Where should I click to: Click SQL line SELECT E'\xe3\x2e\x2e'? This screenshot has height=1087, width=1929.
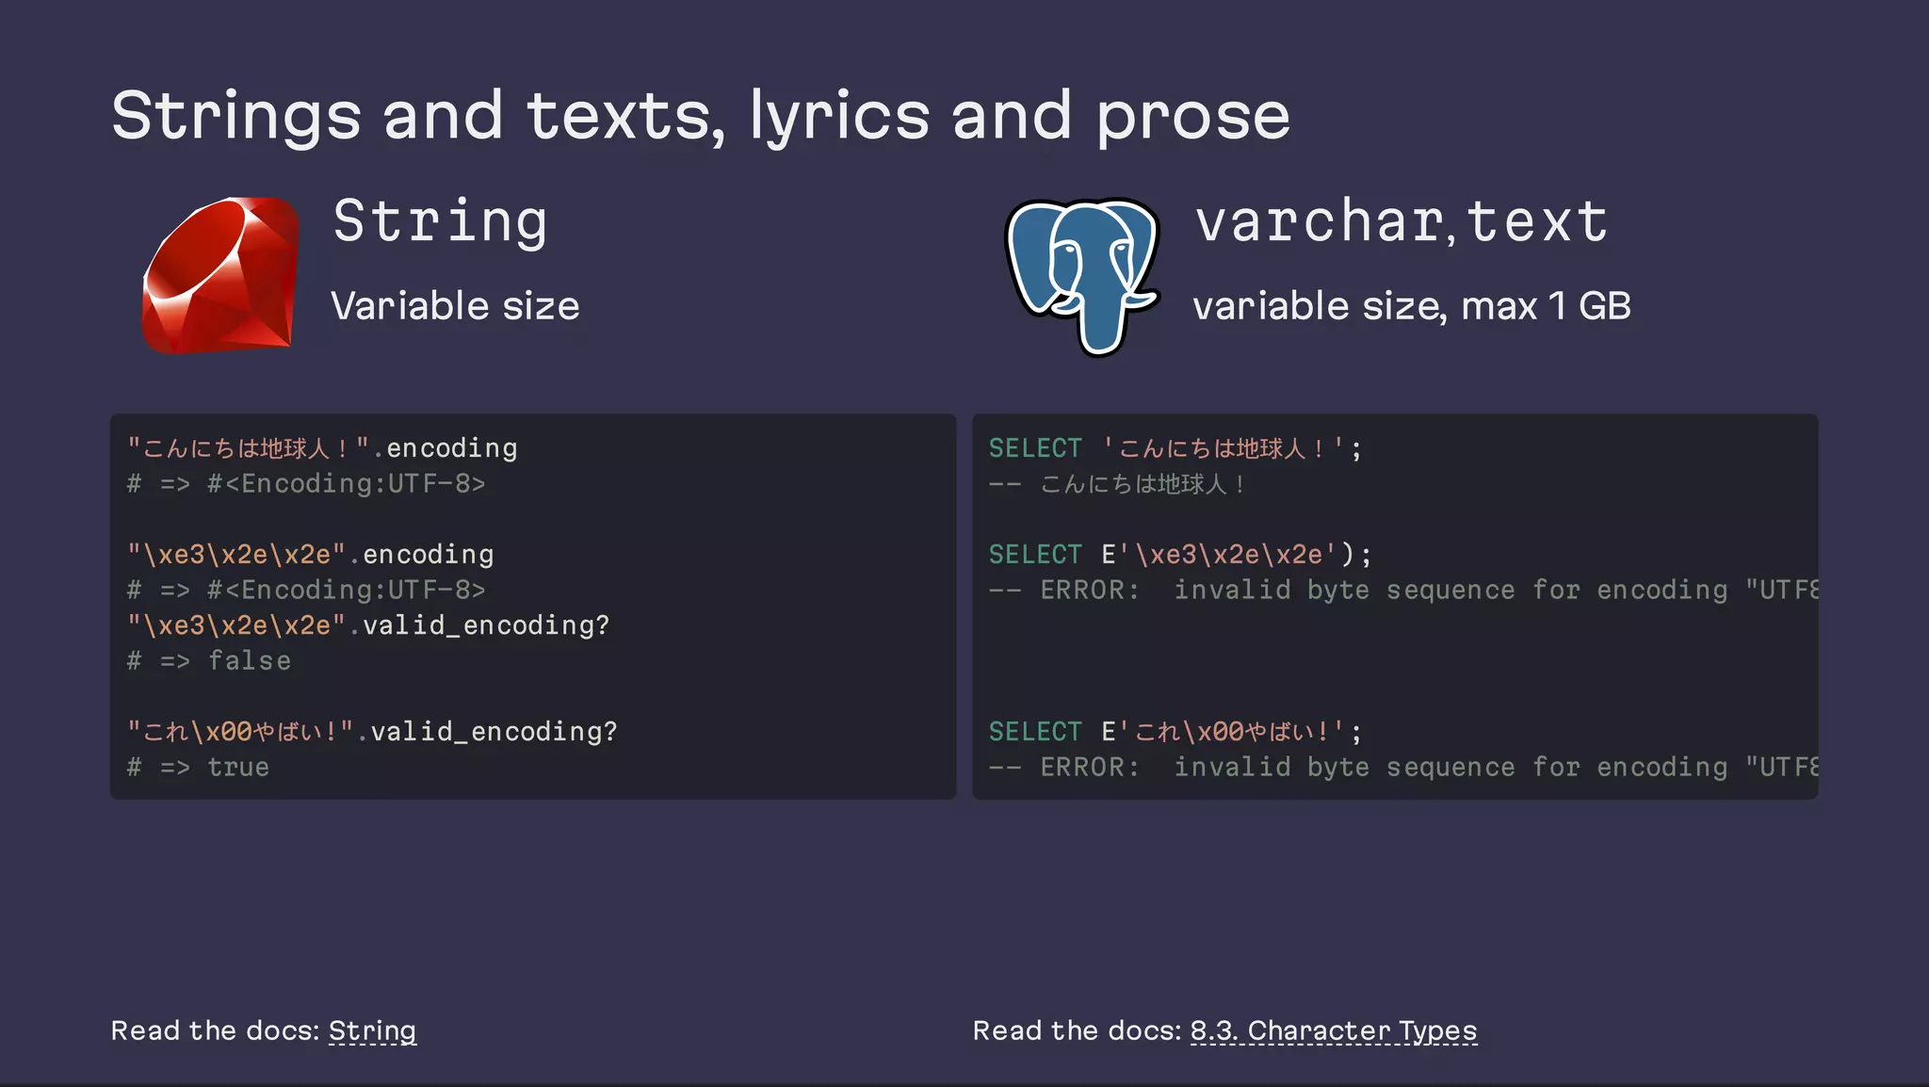coord(1180,554)
